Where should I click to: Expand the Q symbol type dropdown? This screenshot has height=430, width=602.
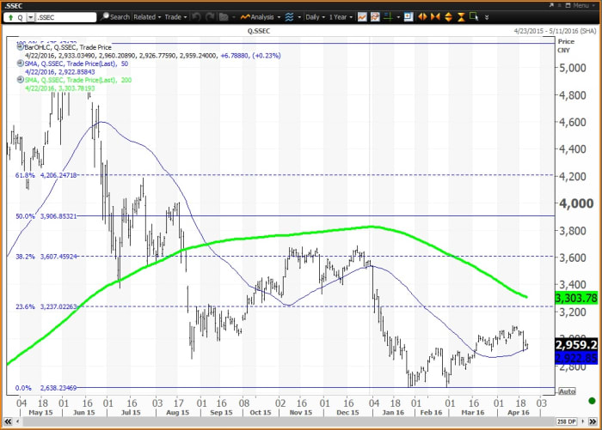(31, 16)
